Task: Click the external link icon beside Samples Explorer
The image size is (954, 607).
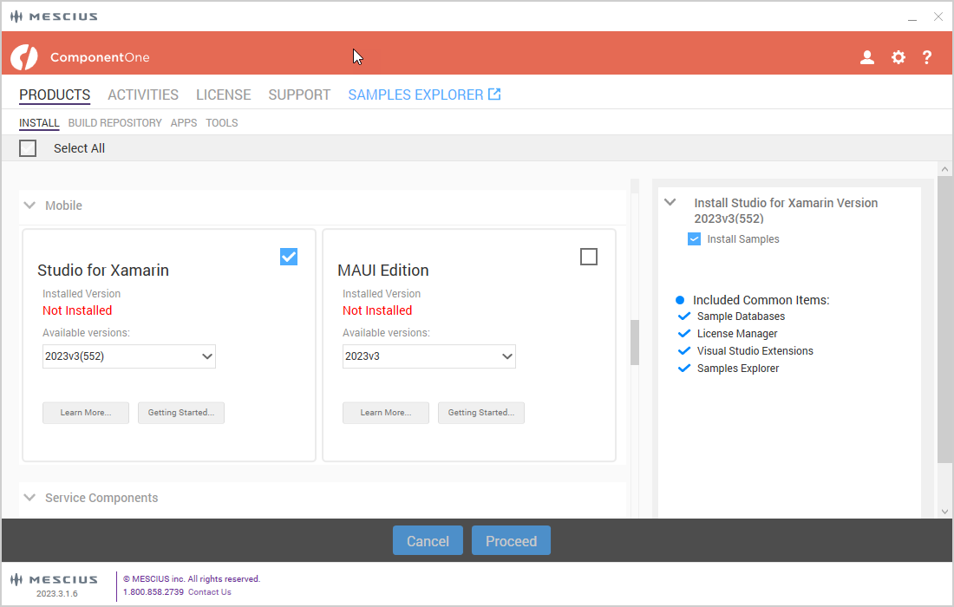Action: coord(494,95)
